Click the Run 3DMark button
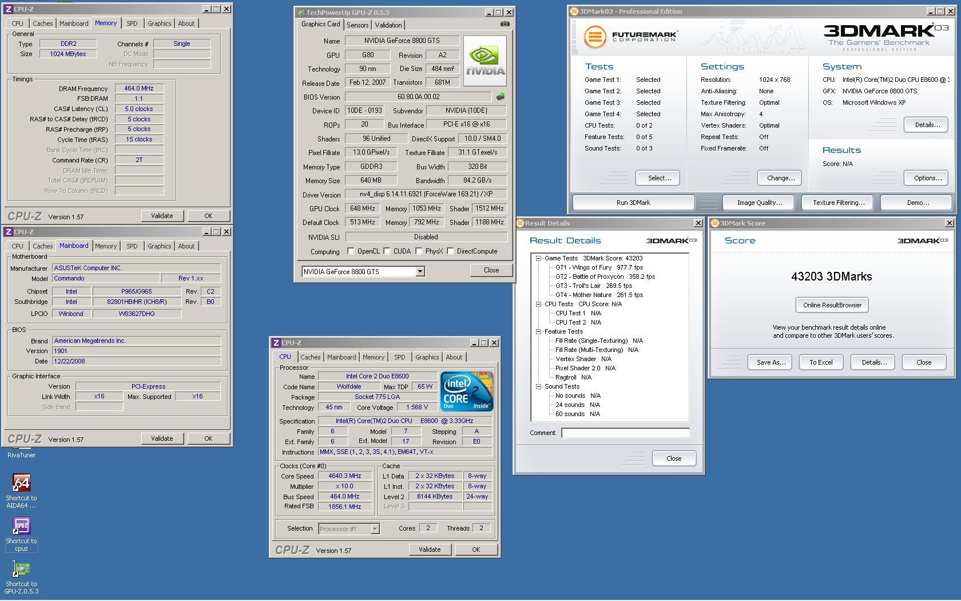The width and height of the screenshot is (961, 601). pyautogui.click(x=633, y=203)
